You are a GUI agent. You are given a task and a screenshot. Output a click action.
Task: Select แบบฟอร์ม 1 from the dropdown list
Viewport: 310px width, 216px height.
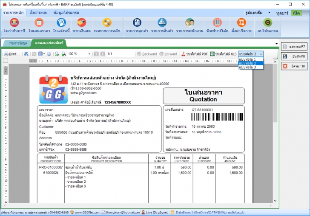point(251,59)
